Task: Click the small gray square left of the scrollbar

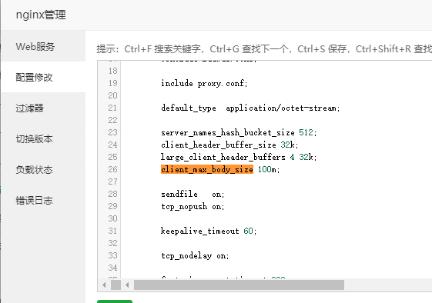Action: (x=116, y=285)
